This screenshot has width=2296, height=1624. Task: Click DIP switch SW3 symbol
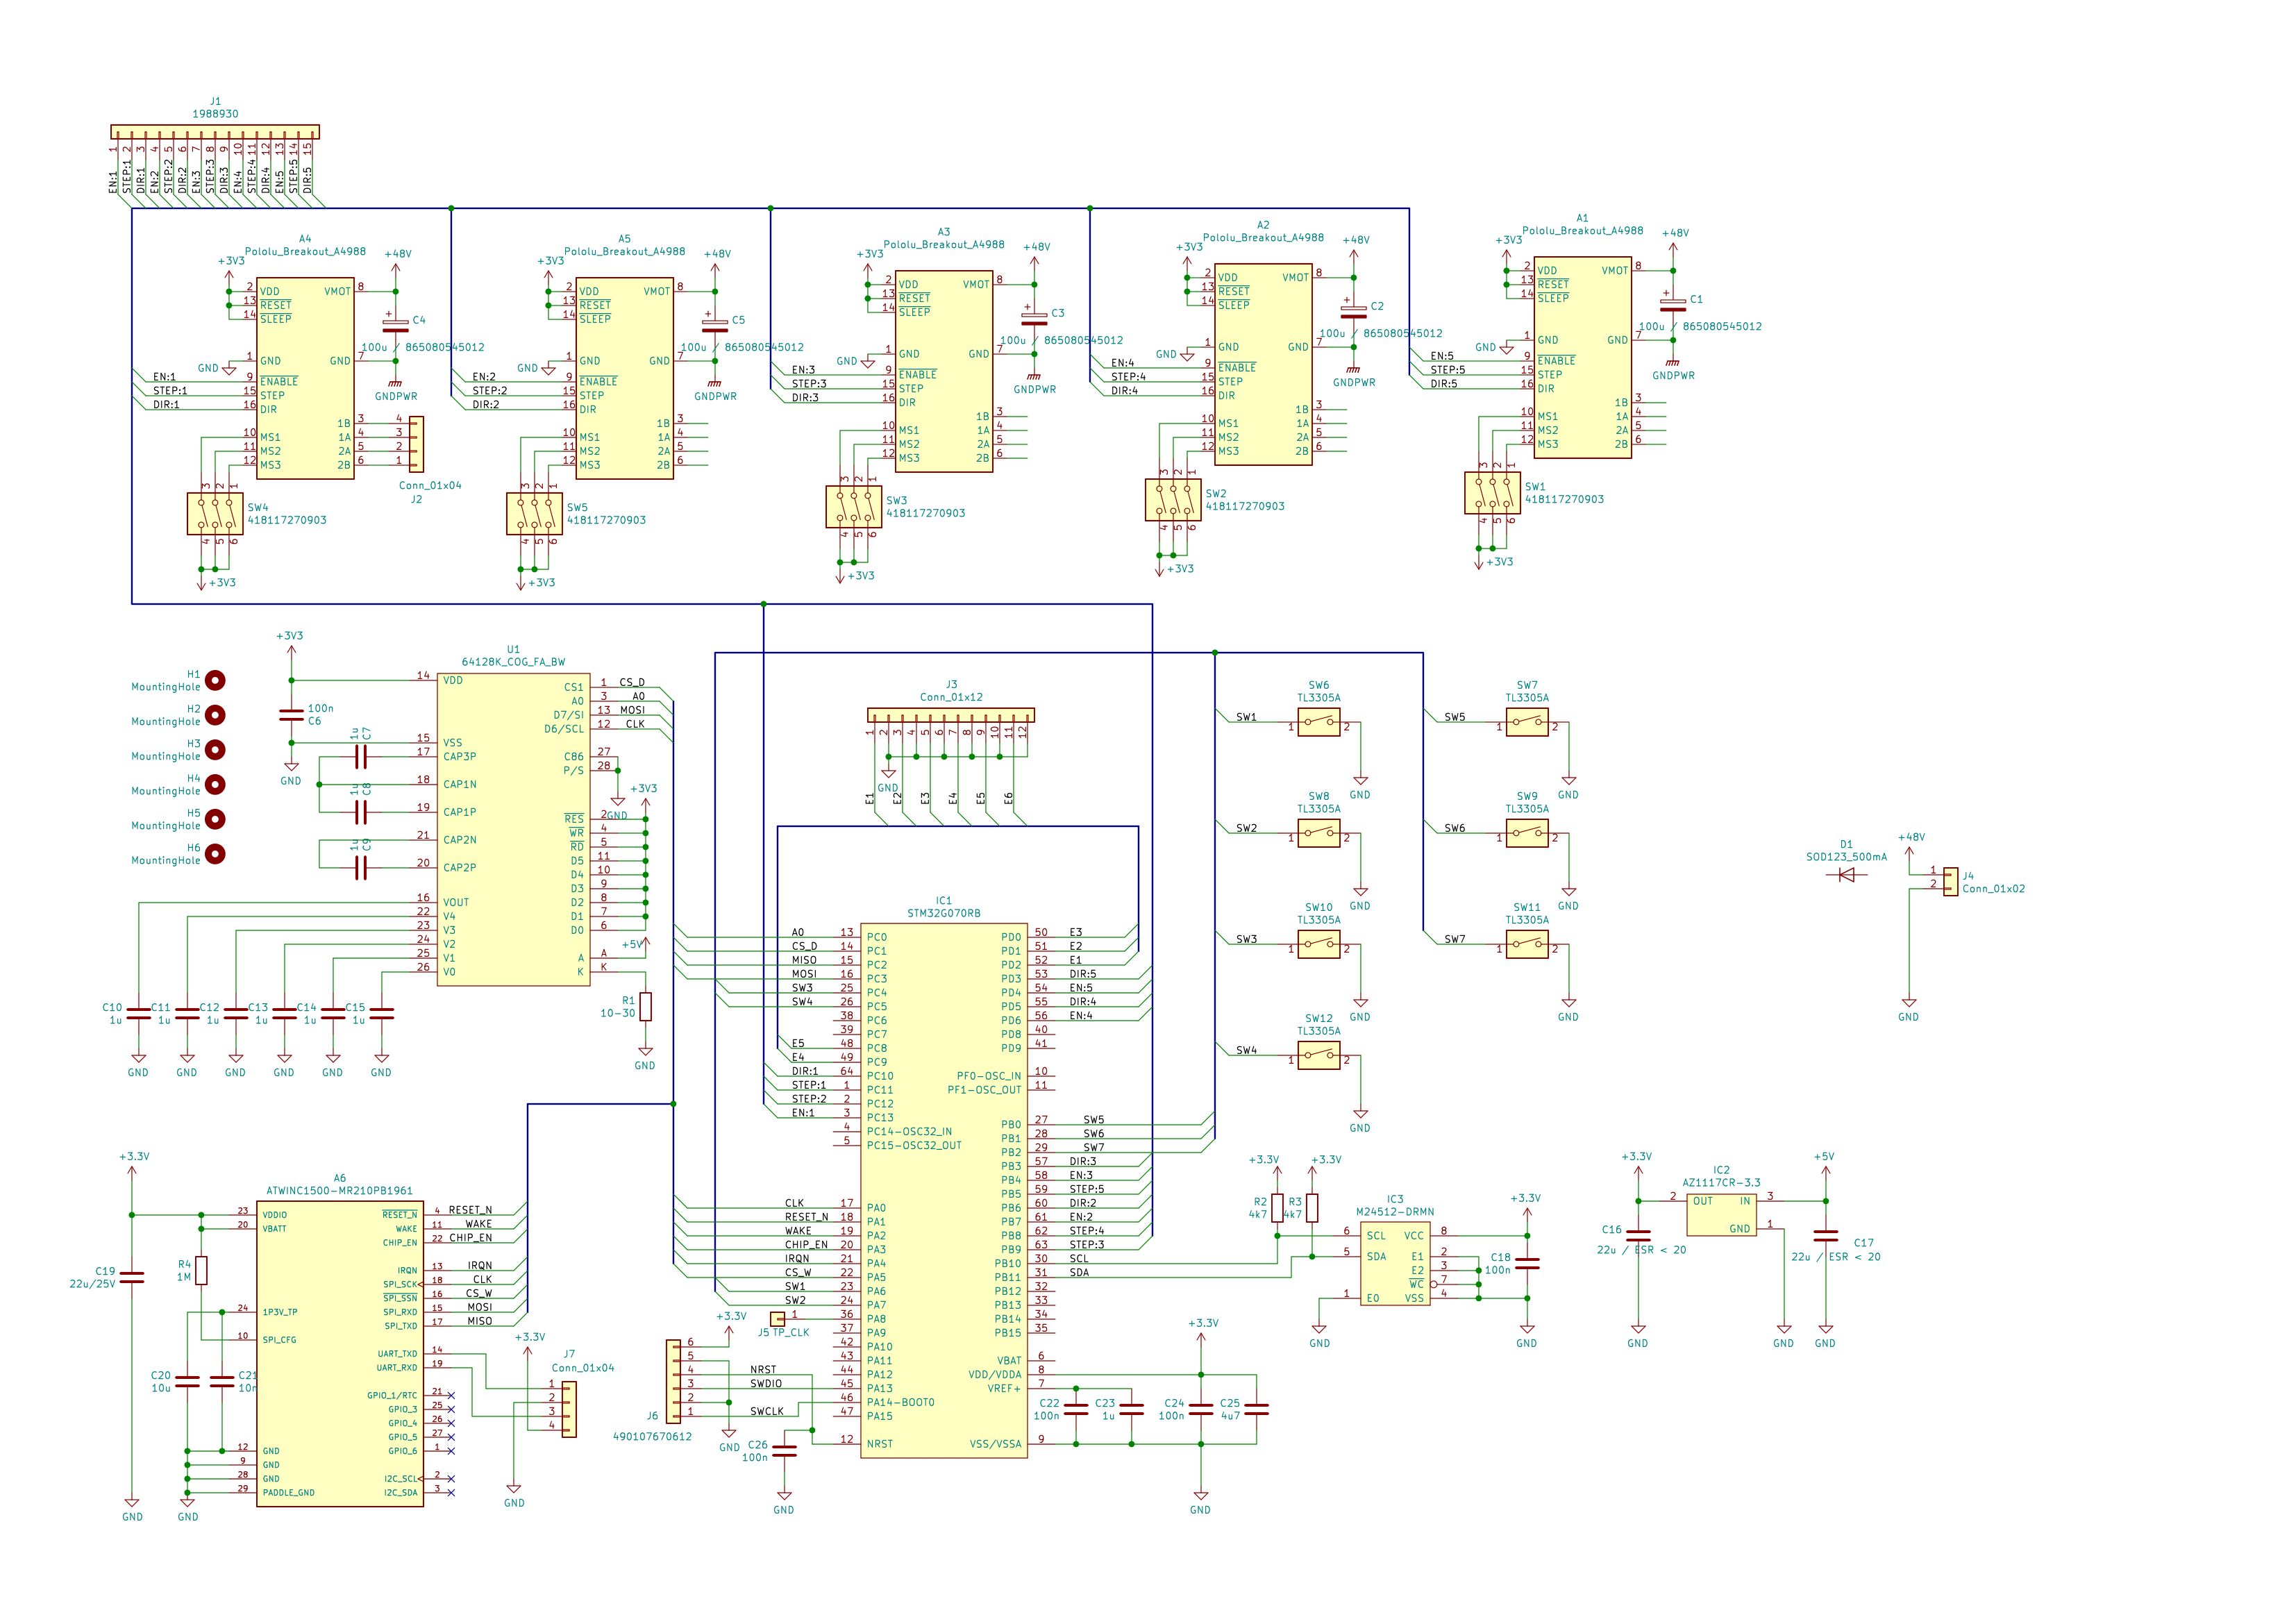(853, 506)
